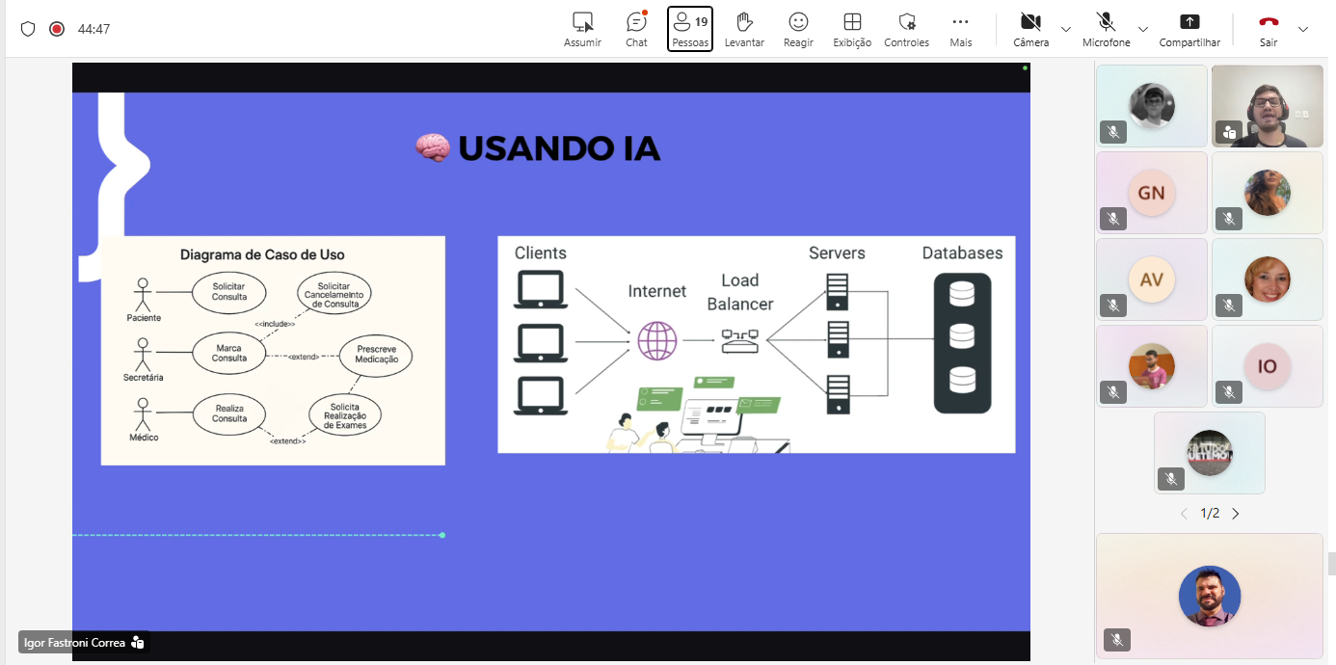Click the right-side vertical scrollbar handle
Image resolution: width=1336 pixels, height=665 pixels.
coord(1331,563)
